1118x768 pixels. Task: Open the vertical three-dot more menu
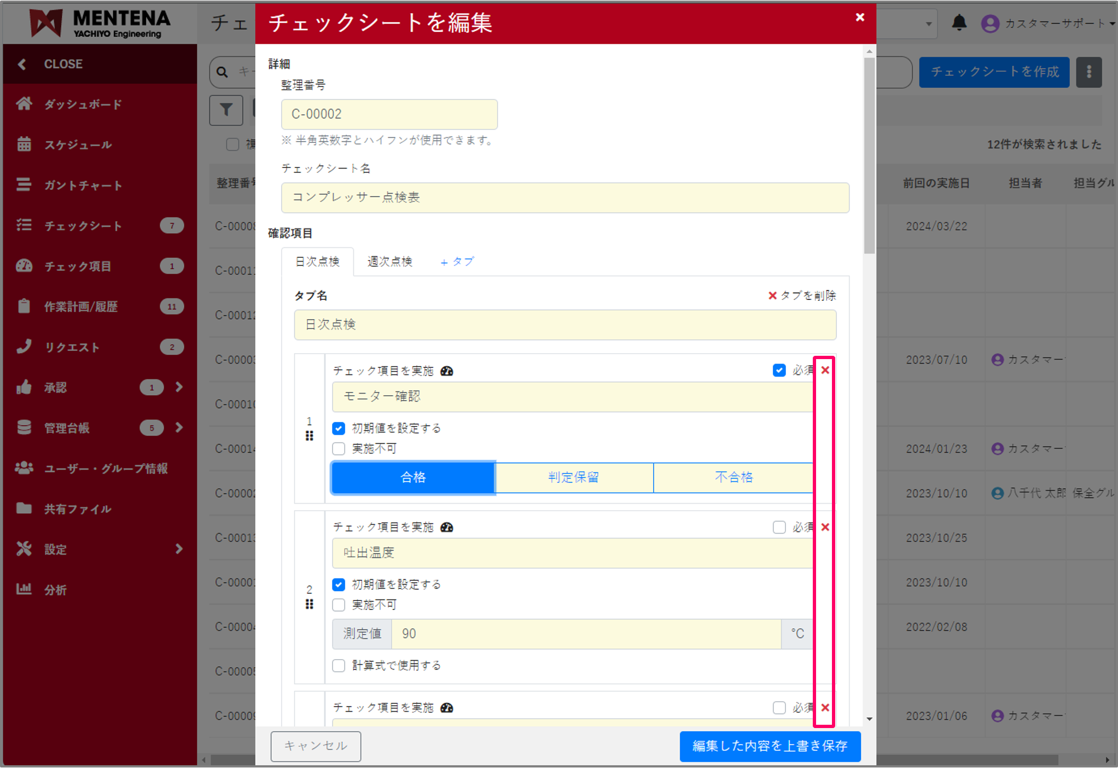click(1088, 72)
